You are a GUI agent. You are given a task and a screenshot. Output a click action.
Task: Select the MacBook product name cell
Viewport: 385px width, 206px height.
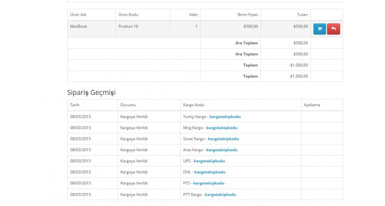point(92,29)
